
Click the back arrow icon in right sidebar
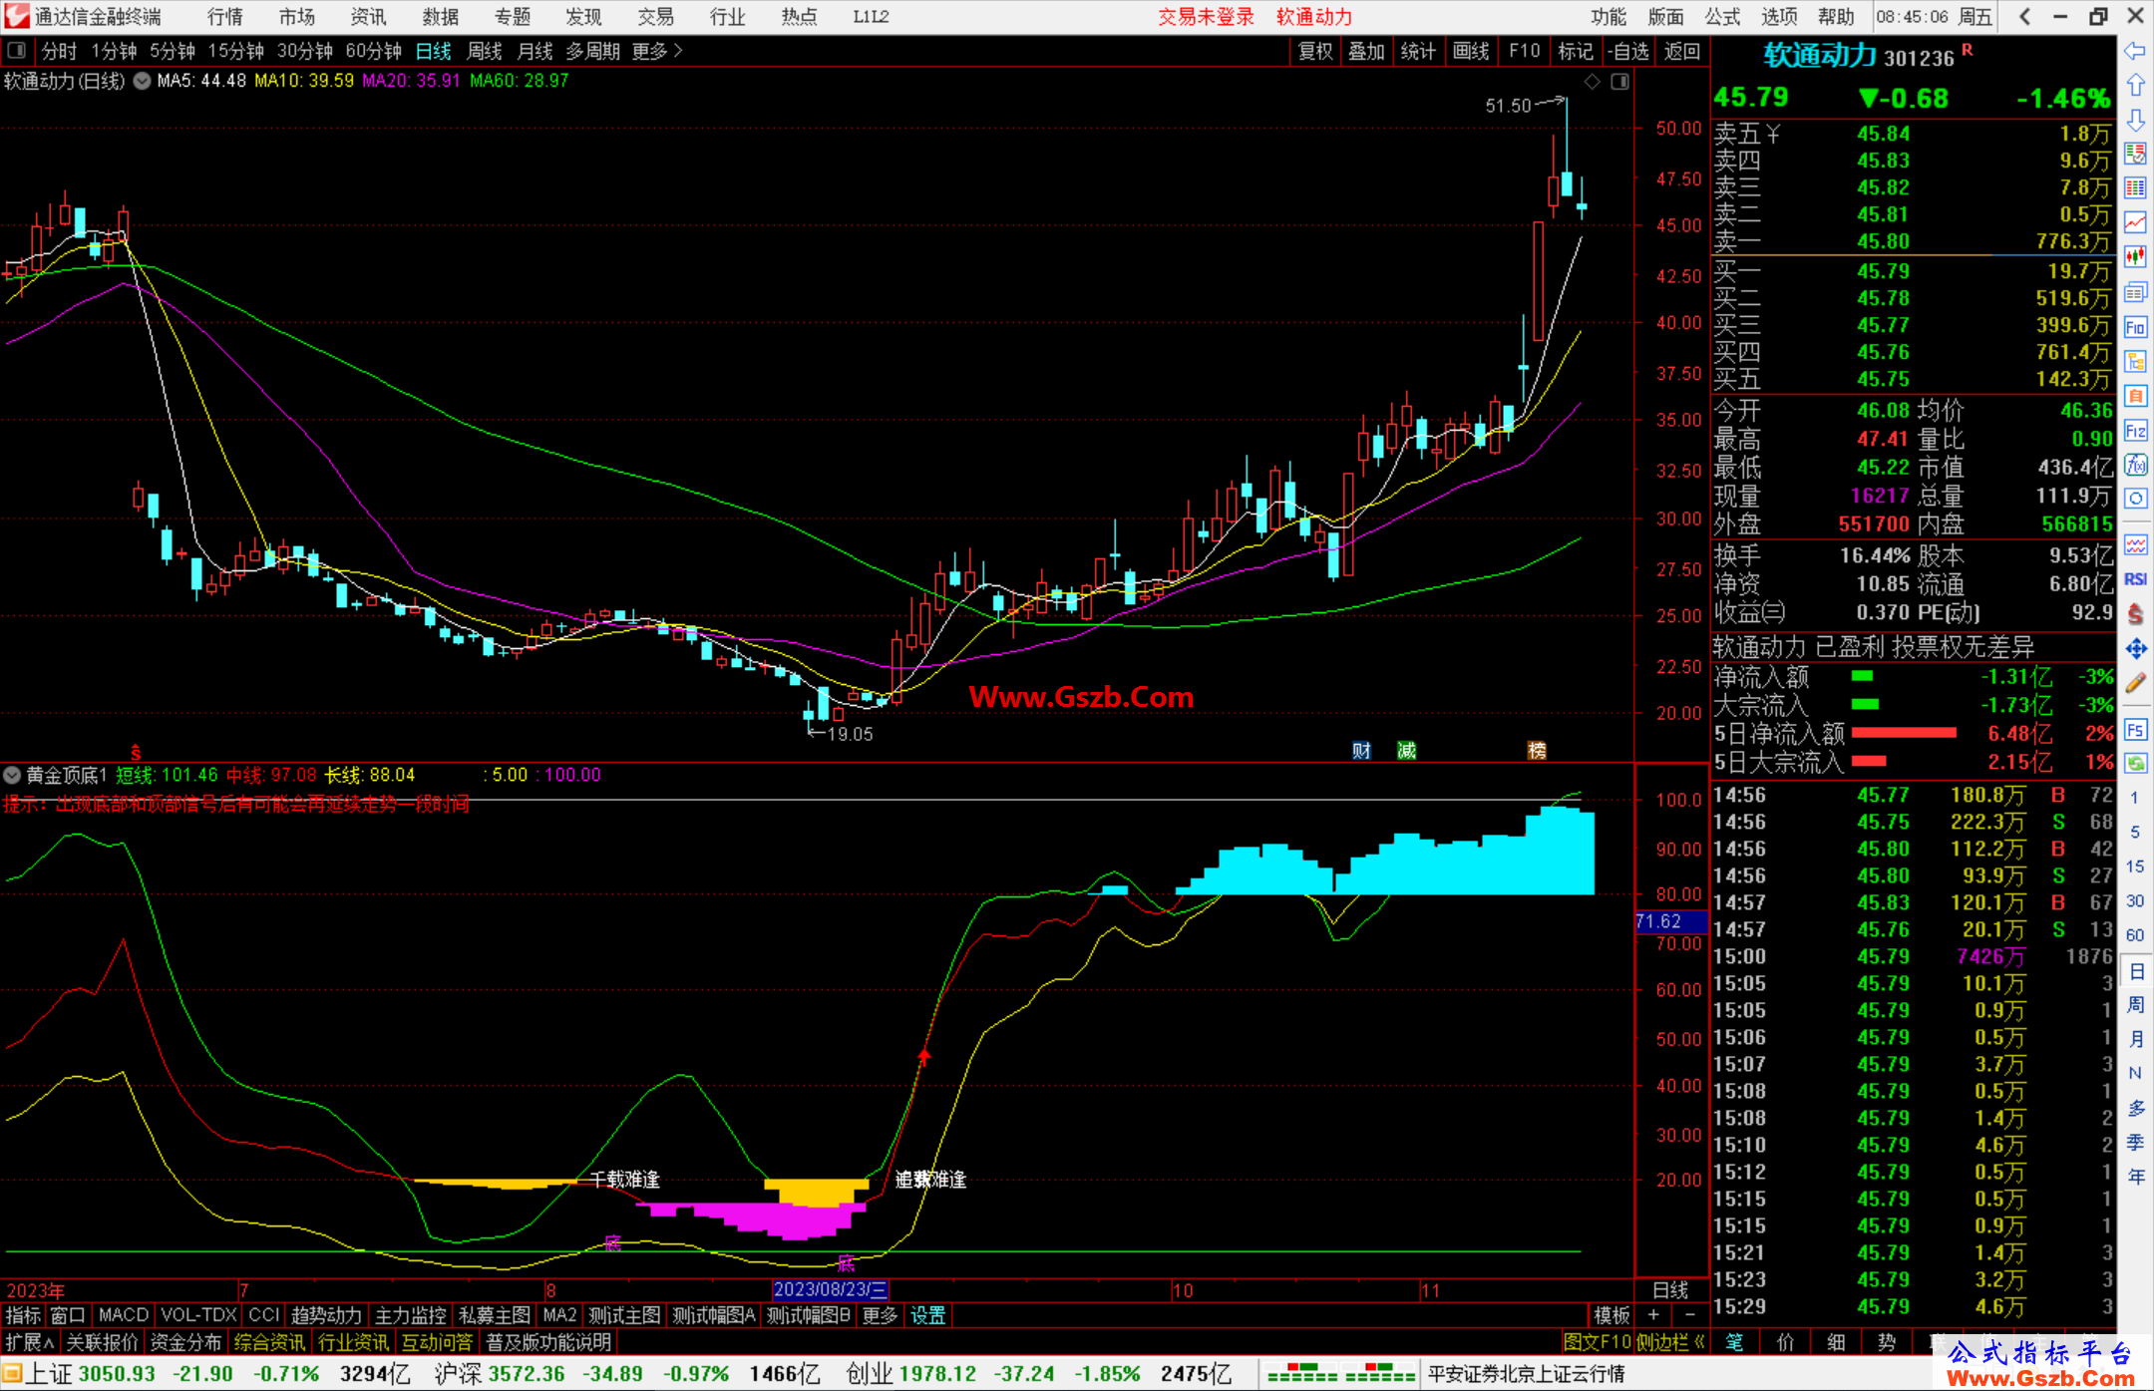pyautogui.click(x=2135, y=50)
